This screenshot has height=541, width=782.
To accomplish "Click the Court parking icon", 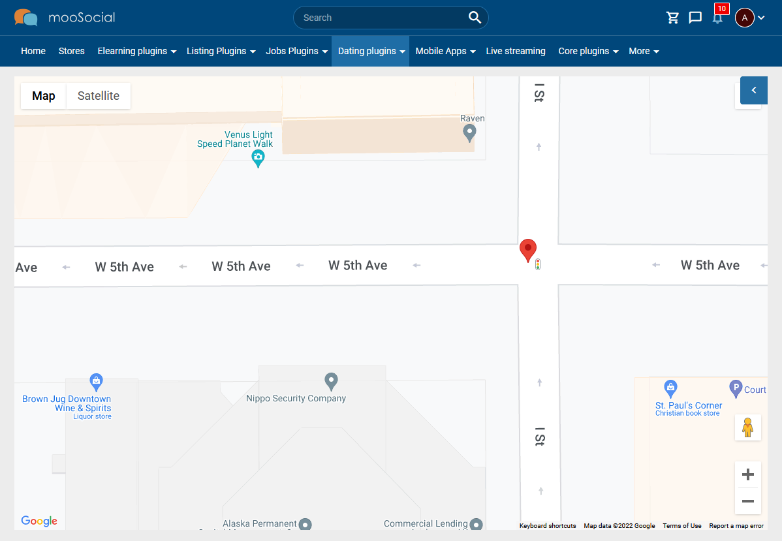I will pos(736,388).
